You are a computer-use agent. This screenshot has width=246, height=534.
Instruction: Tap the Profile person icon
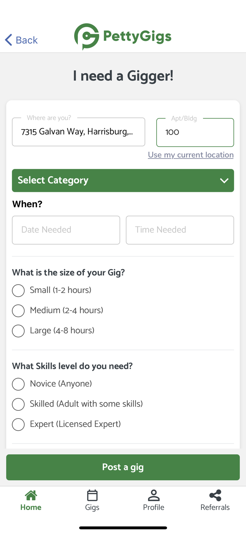[154, 495]
